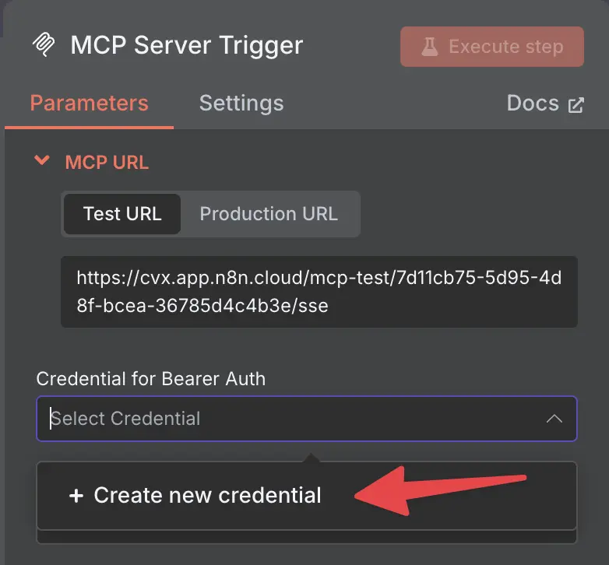This screenshot has height=565, width=609.
Task: Click the plus icon beside Create new credential
Action: pos(76,496)
